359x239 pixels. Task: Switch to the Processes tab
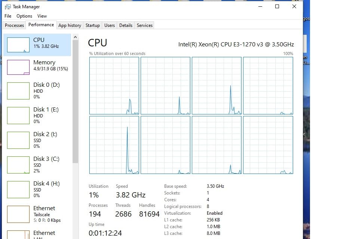[x=14, y=25]
